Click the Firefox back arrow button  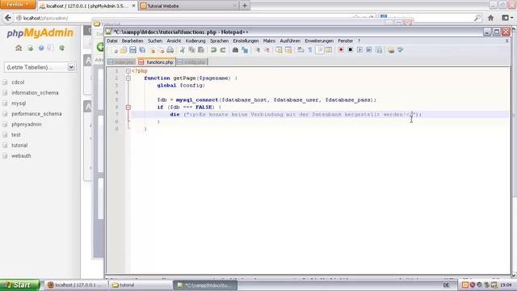tap(8, 18)
